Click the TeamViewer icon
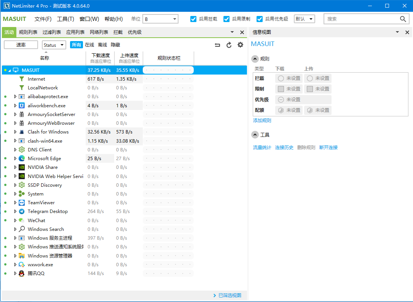Screen dimensions: 413x302 click(x=22, y=203)
